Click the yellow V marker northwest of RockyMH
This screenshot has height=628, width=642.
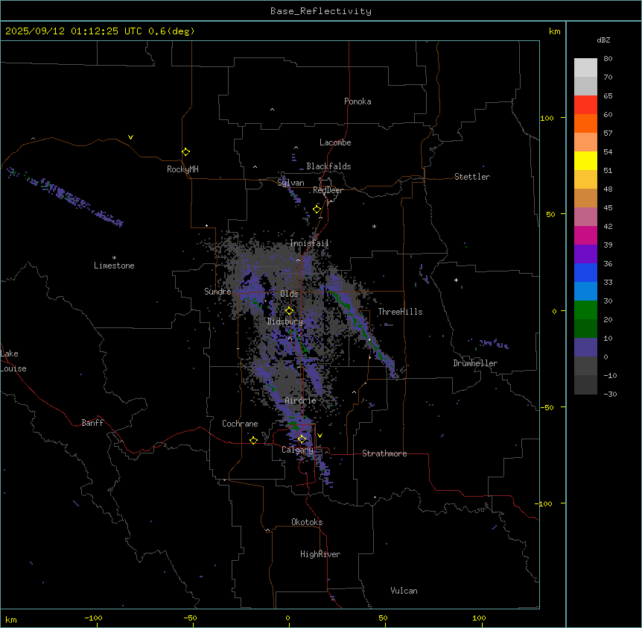click(x=130, y=137)
